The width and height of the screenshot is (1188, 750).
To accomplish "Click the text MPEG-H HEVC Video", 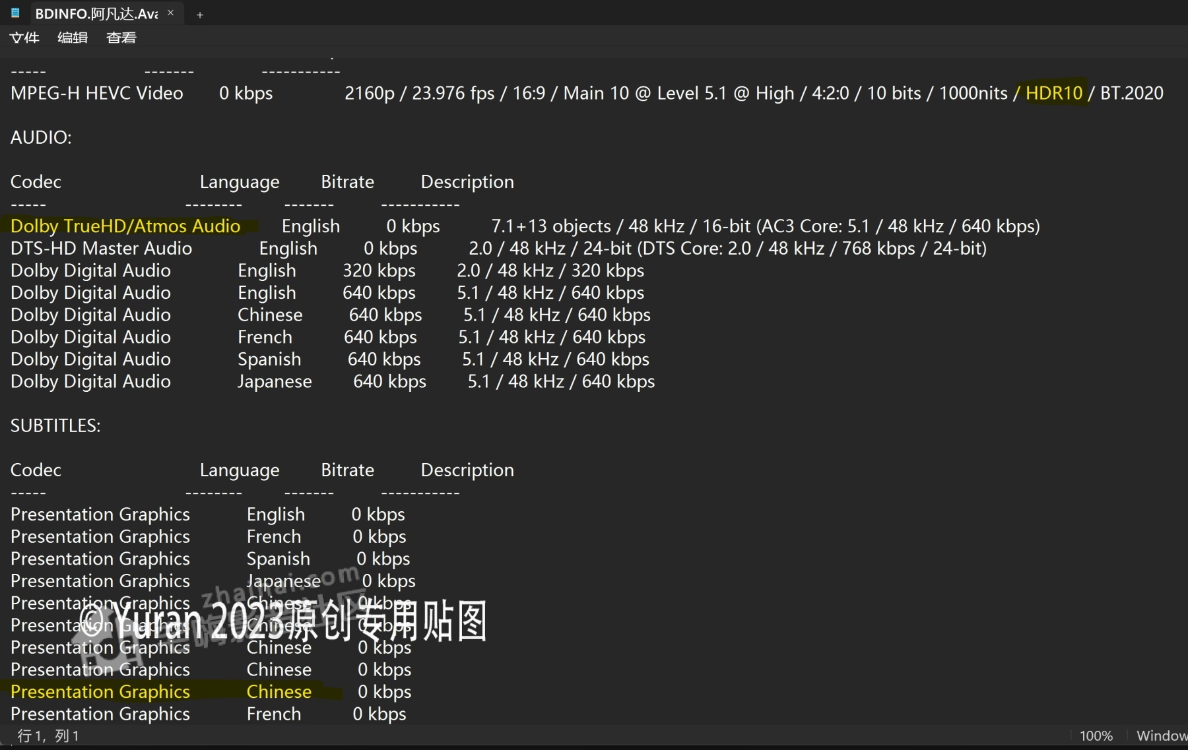I will (97, 93).
